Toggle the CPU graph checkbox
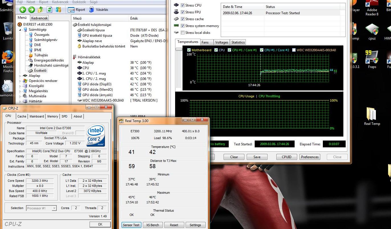 [x=216, y=50]
